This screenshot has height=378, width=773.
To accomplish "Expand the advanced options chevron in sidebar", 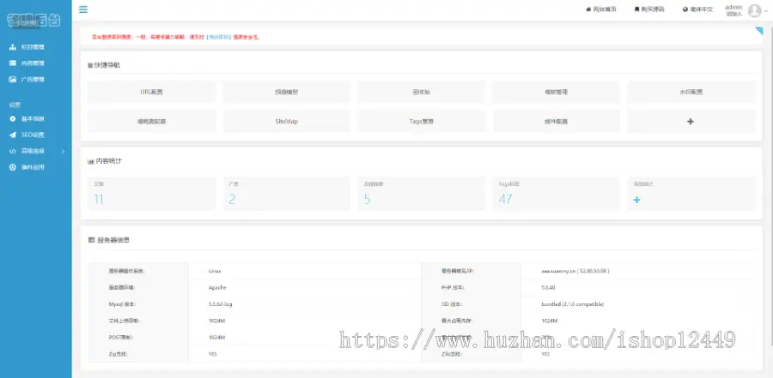I will [x=63, y=151].
